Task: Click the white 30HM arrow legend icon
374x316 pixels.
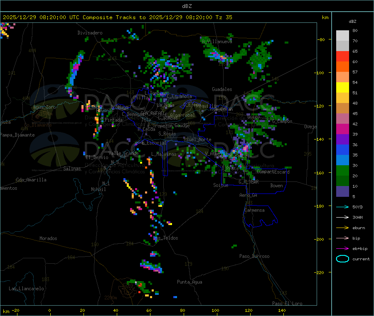Action: 342,217
